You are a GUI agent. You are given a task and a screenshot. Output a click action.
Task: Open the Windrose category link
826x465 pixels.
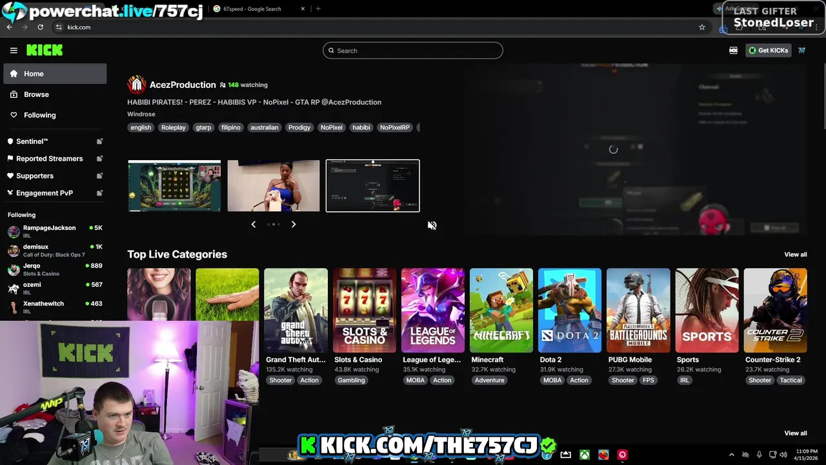click(141, 114)
